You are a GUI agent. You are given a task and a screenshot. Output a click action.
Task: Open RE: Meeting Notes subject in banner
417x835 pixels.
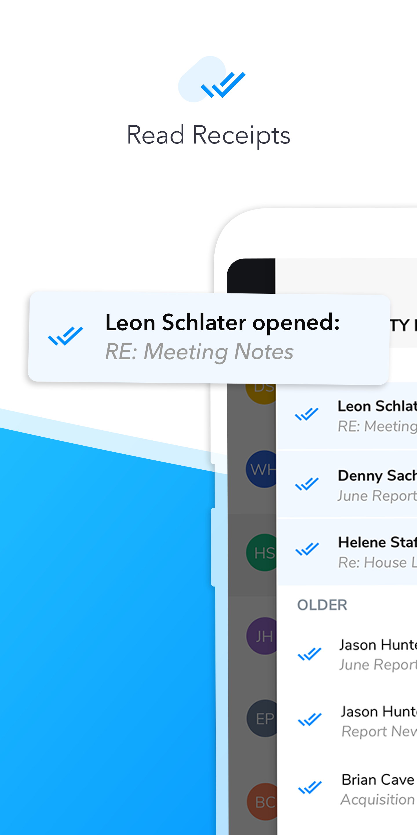coord(200,352)
